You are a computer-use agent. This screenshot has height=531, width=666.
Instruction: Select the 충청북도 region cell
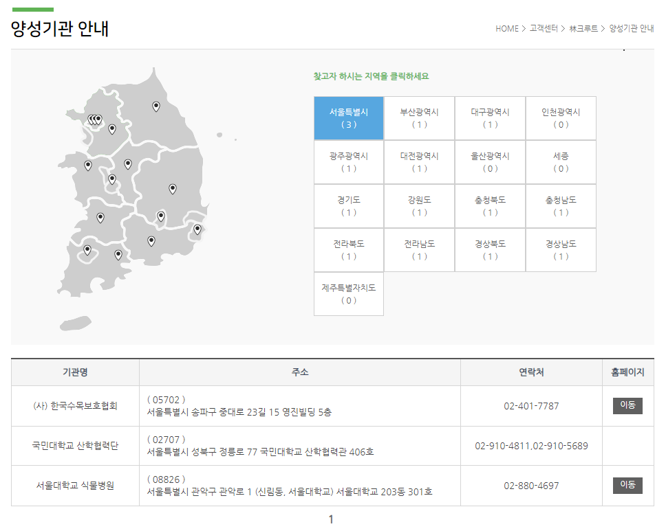(491, 206)
